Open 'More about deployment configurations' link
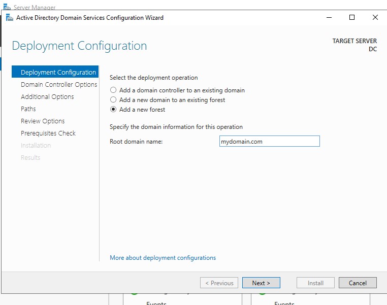Viewport: 387px width, 305px height. pos(163,258)
